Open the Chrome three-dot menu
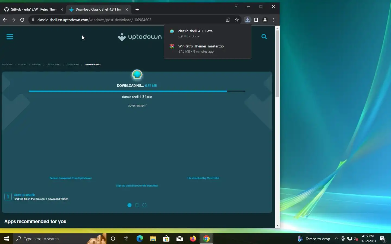 [x=274, y=20]
